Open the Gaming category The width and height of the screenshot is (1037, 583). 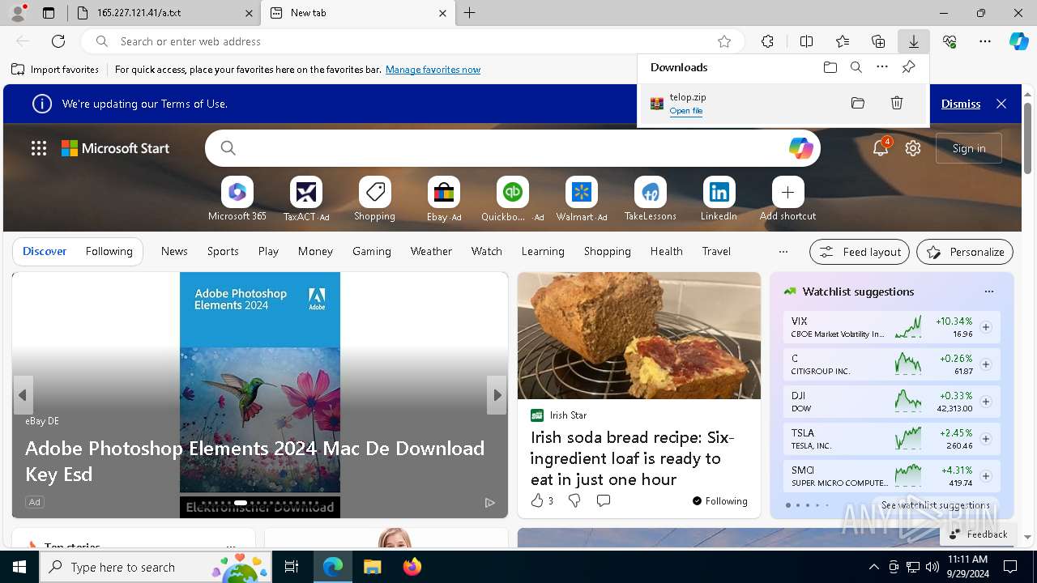[x=372, y=251]
